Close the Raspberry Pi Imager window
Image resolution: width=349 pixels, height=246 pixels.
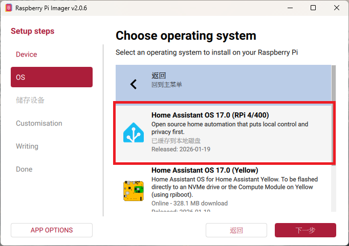pos(336,8)
